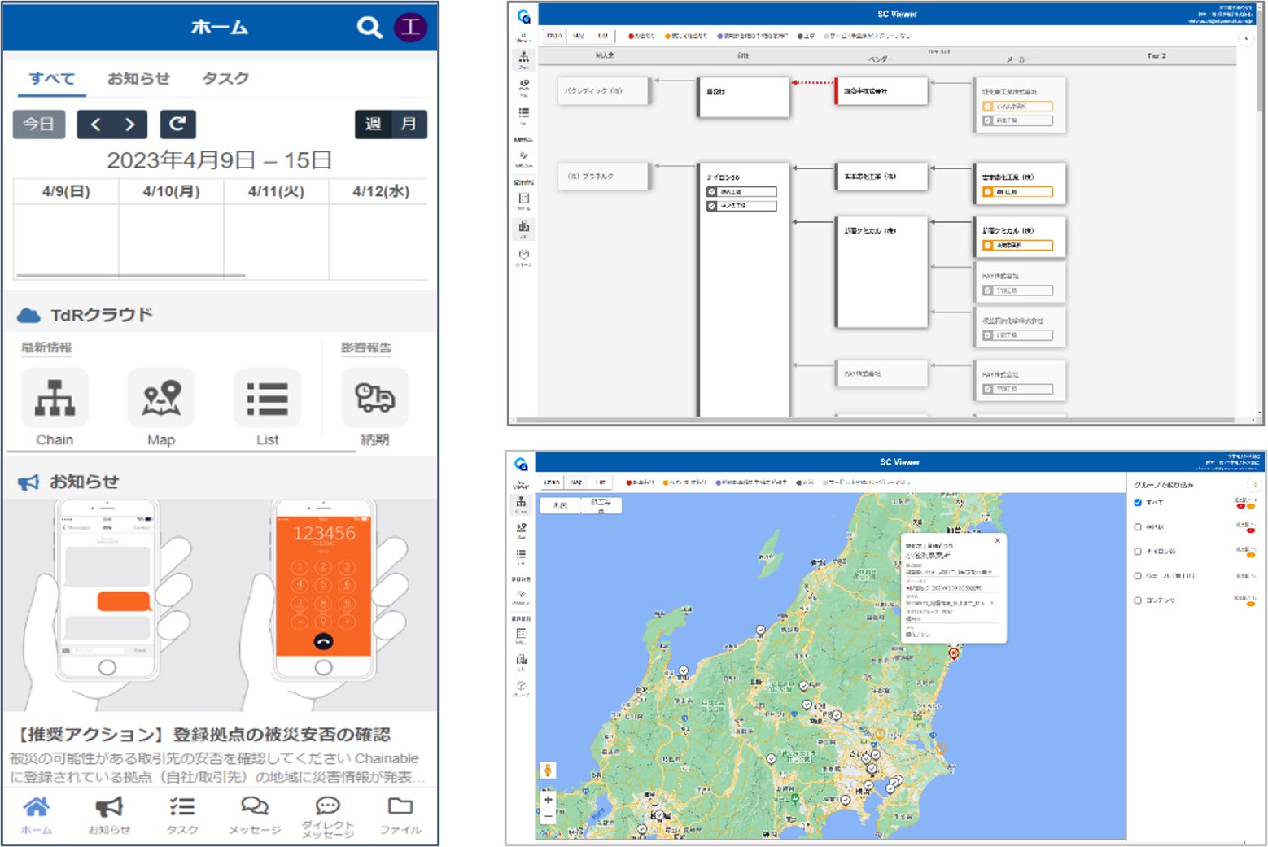The height and width of the screenshot is (847, 1268).
Task: Click the pencil edit icon in chain view sidebar
Action: pyautogui.click(x=523, y=157)
